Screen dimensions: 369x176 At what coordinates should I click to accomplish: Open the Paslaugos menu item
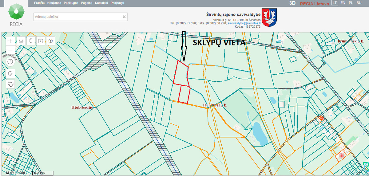pos(71,2)
